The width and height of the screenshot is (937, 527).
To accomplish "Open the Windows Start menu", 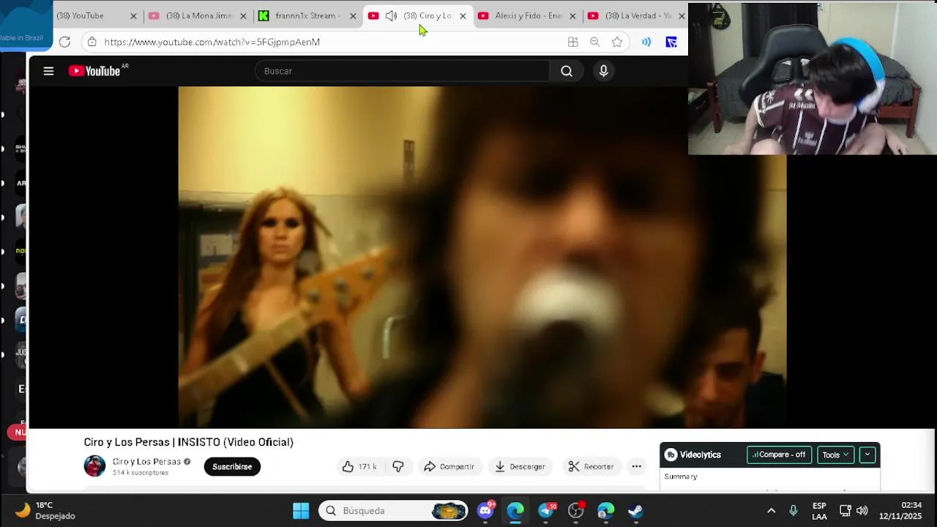I will click(x=301, y=510).
